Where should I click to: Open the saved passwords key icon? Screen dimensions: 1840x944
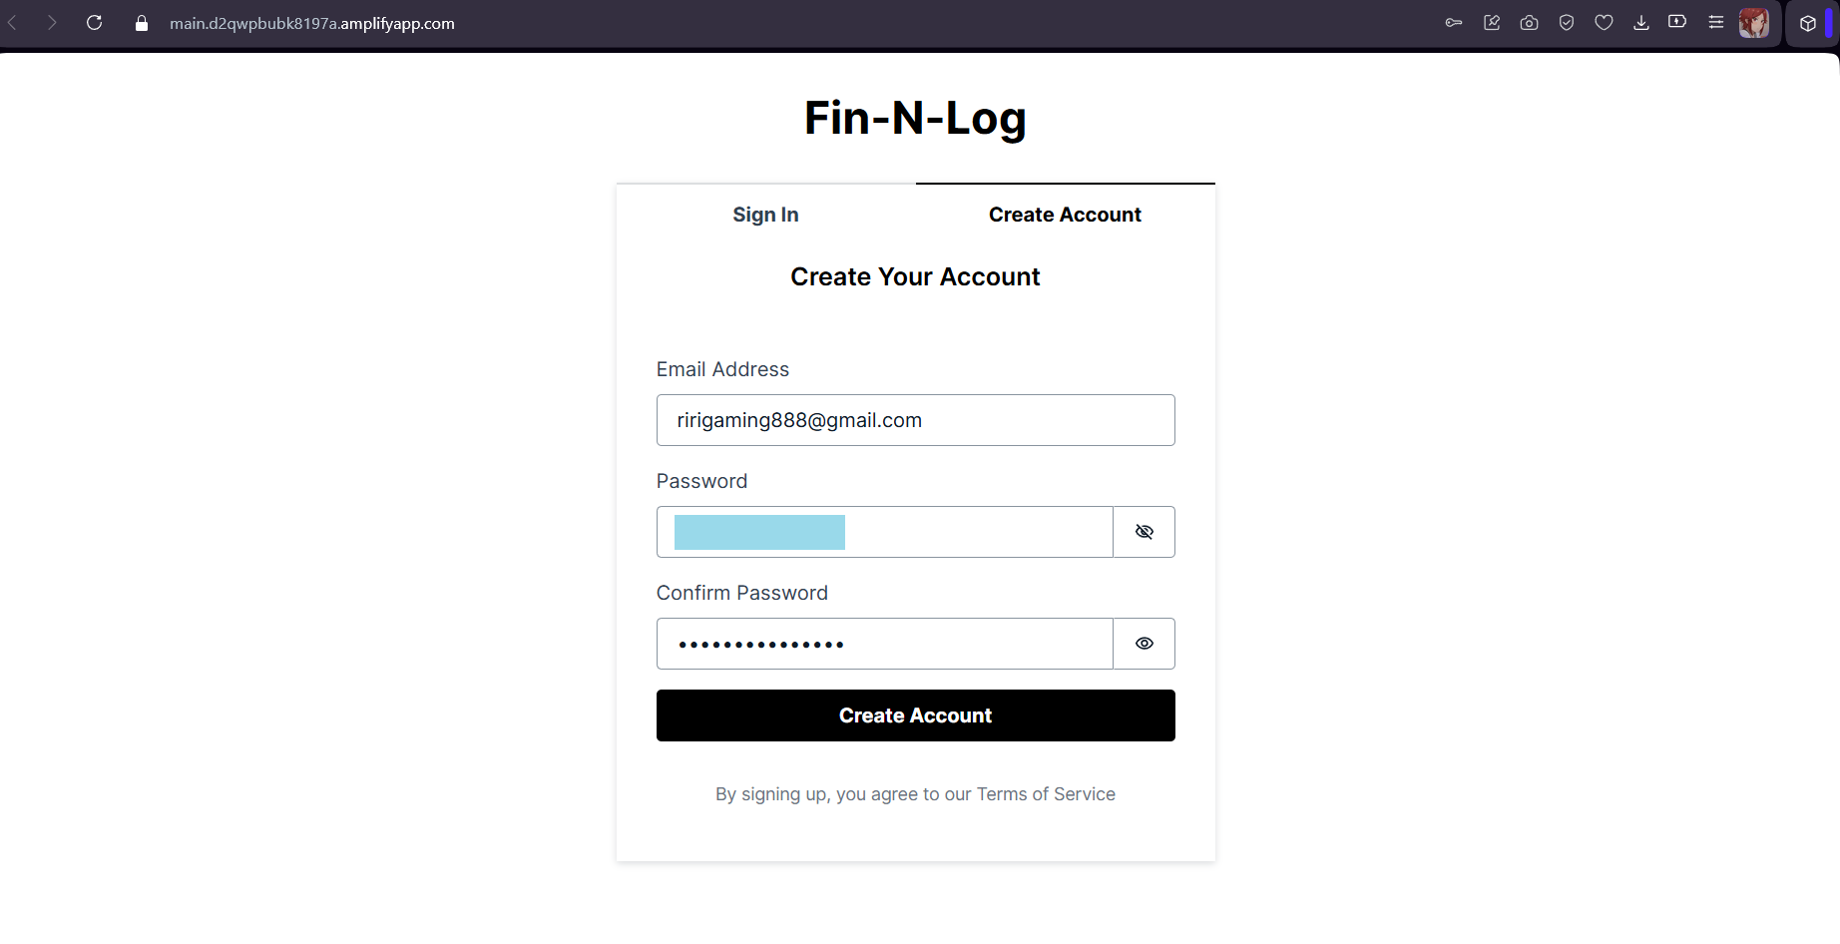(x=1453, y=21)
